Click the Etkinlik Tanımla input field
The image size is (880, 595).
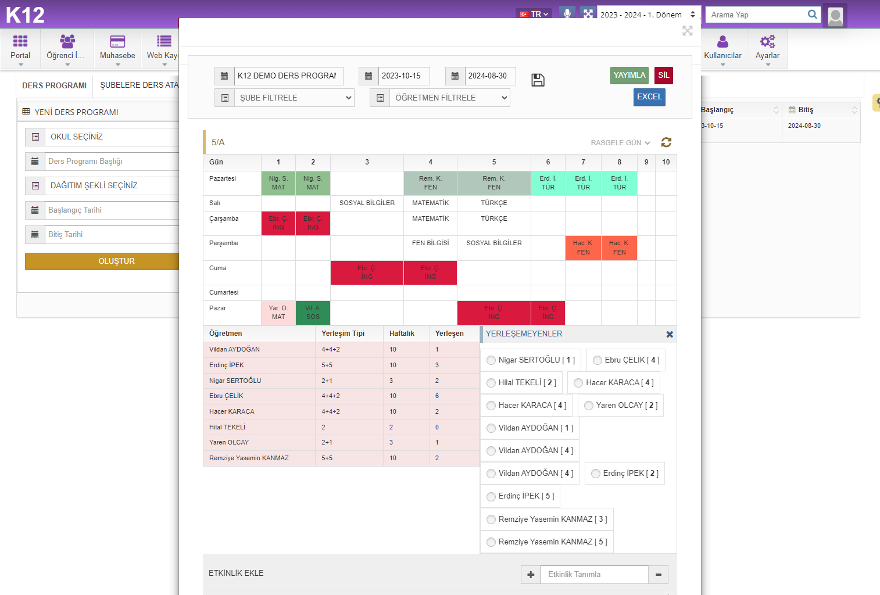(x=594, y=575)
